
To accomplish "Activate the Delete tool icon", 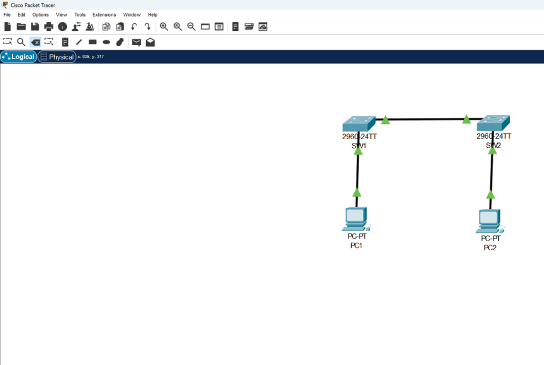I will (35, 42).
